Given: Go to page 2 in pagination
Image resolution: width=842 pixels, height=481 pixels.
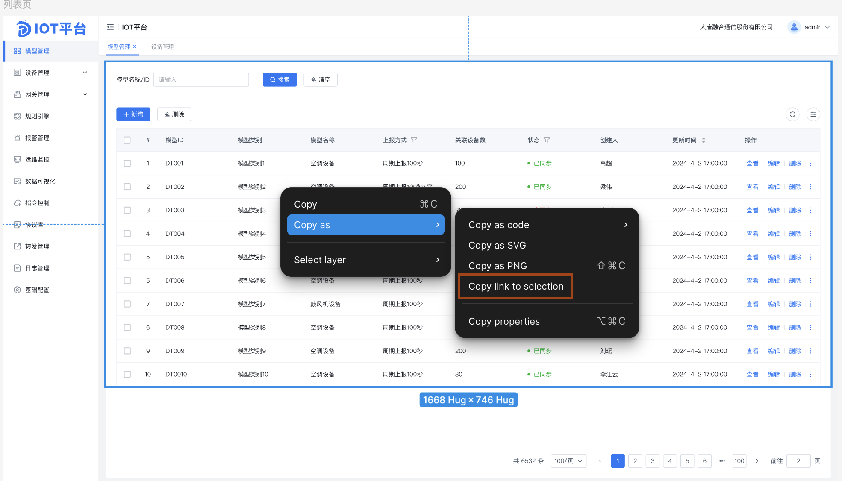Looking at the screenshot, I should [x=635, y=461].
